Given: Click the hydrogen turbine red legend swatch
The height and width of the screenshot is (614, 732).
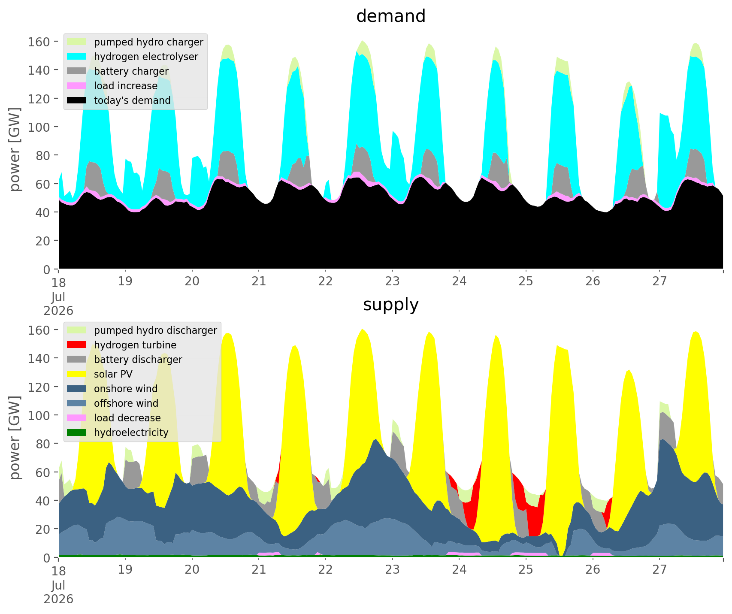Looking at the screenshot, I should pos(77,345).
